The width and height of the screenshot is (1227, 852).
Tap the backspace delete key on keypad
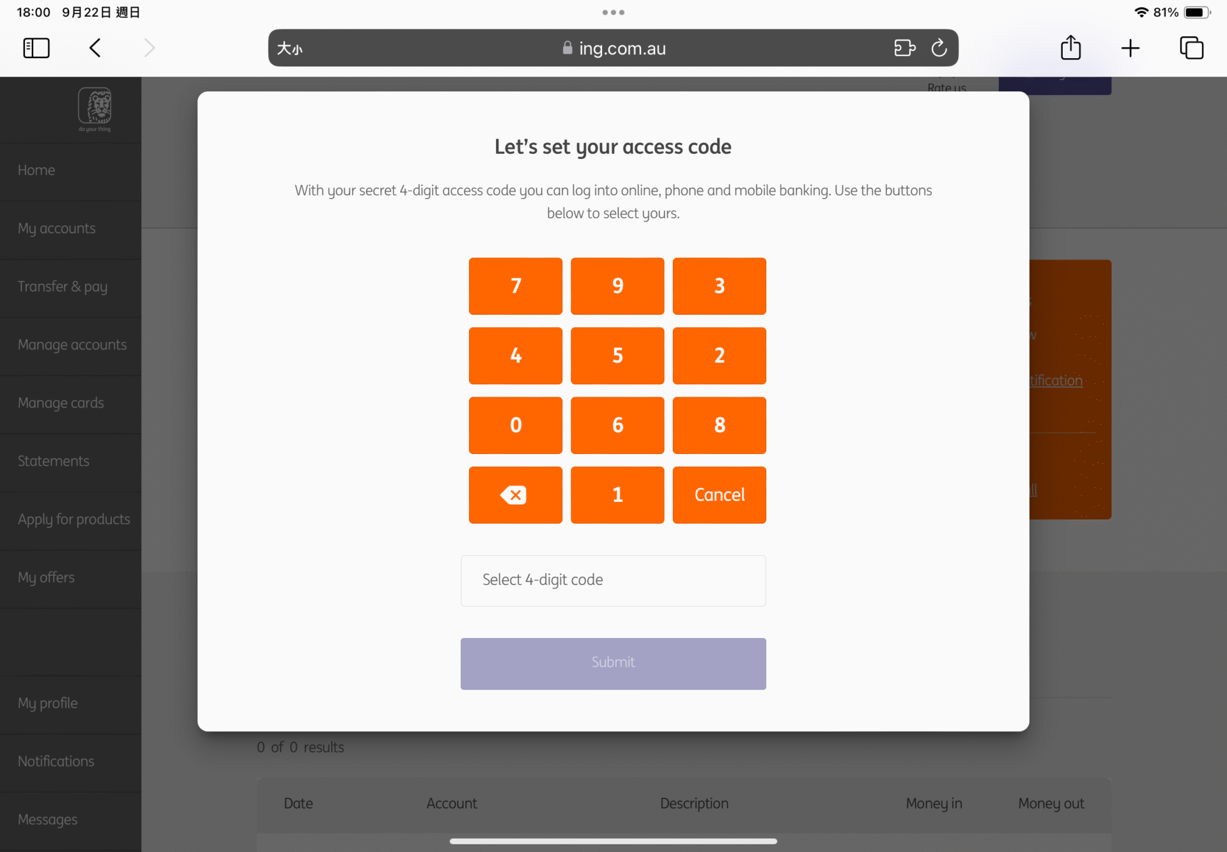(x=515, y=495)
